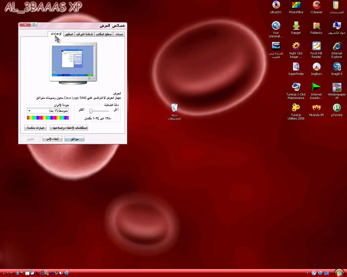347x277 pixels.
Task: Switch to the المظهر (Appearance) tab
Action: coord(69,34)
